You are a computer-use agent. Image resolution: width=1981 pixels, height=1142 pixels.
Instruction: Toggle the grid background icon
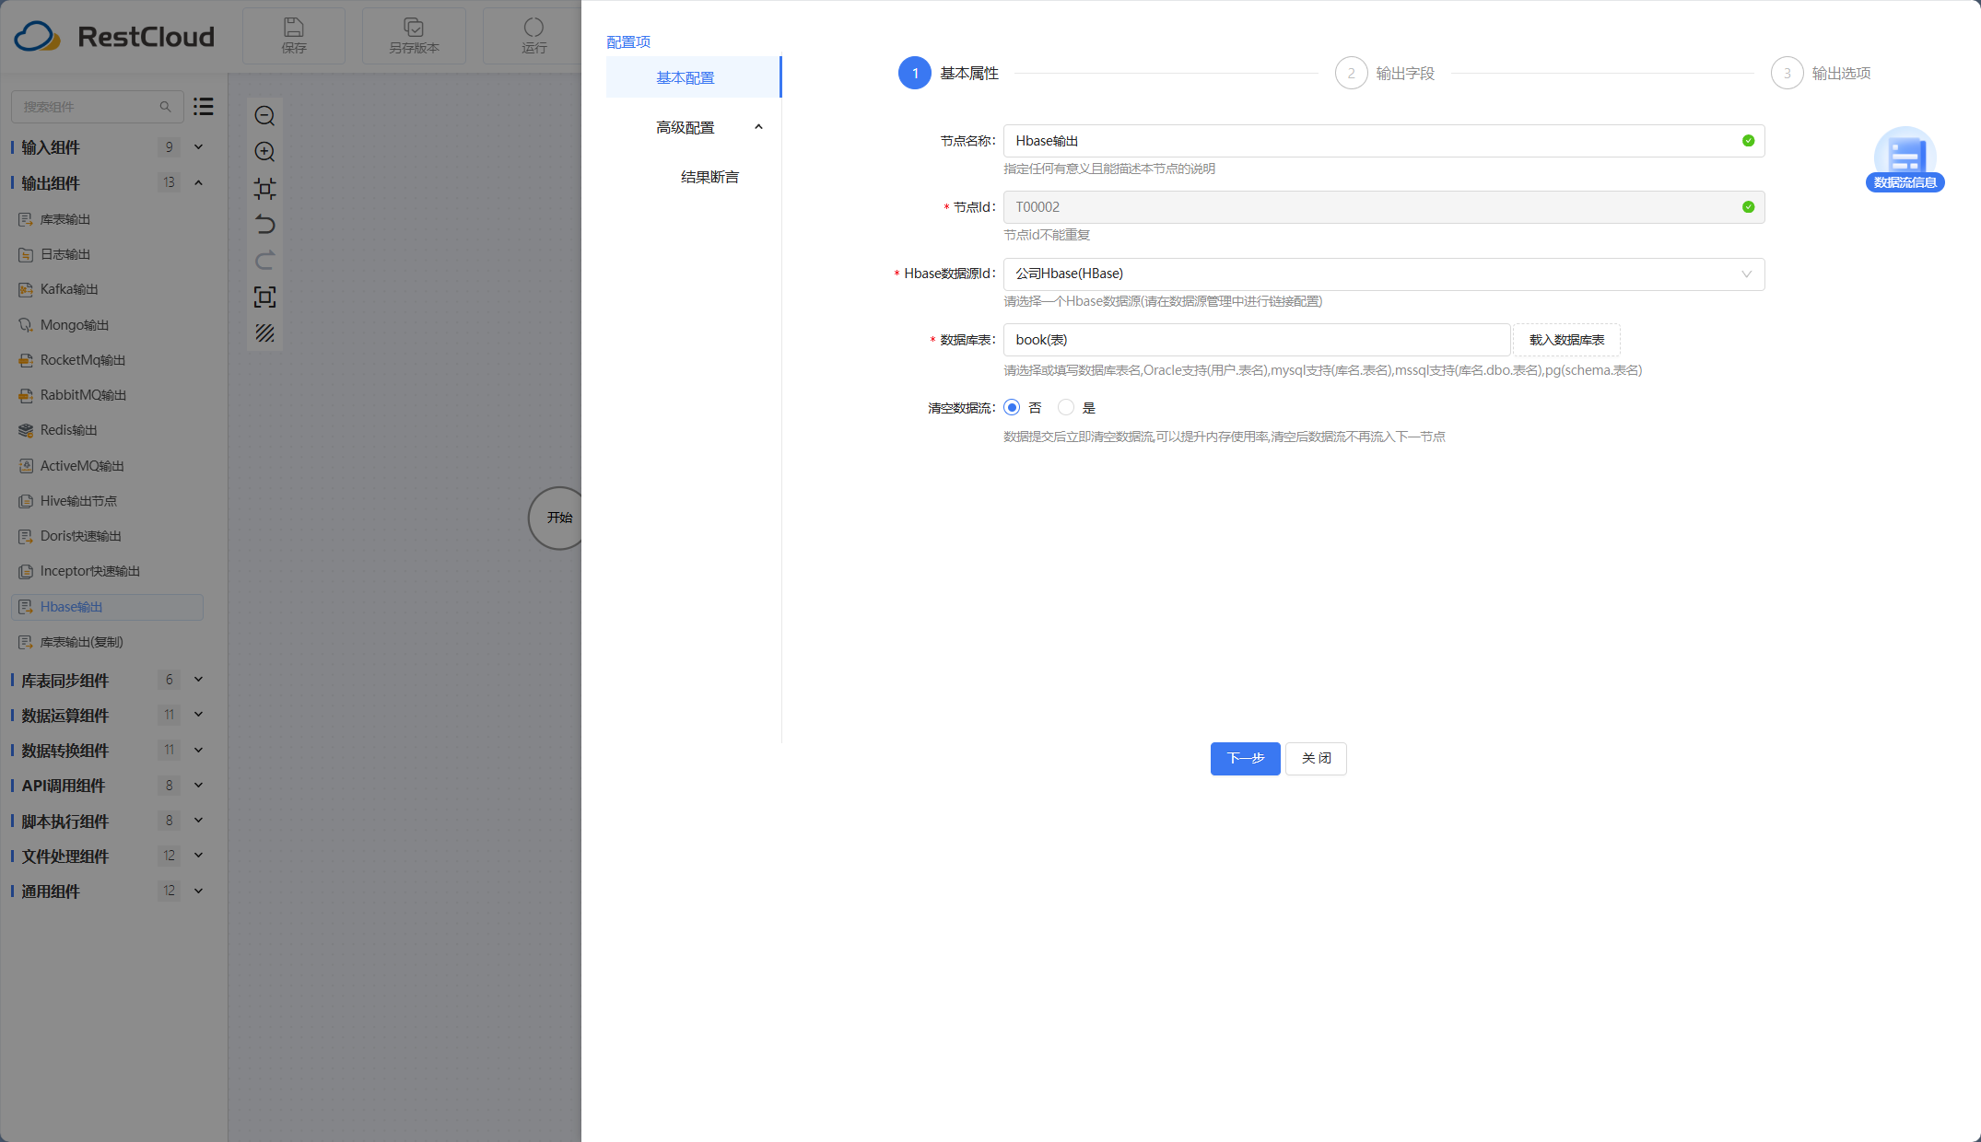pyautogui.click(x=265, y=332)
